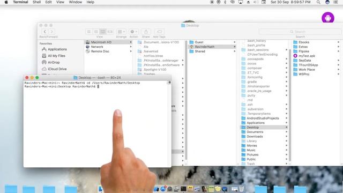Select the Movies folder

[264, 145]
